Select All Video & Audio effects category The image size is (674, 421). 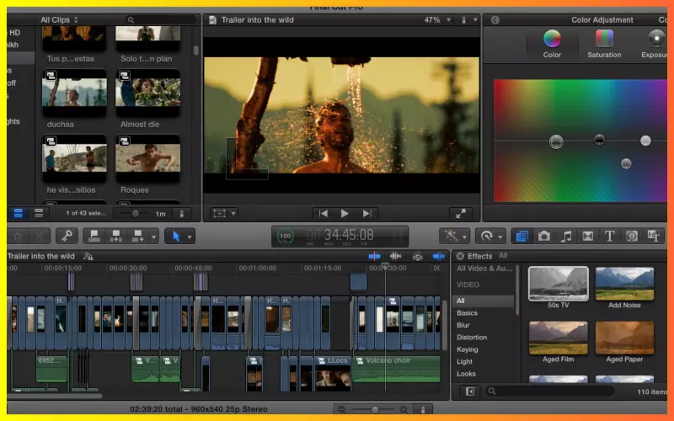tap(484, 269)
